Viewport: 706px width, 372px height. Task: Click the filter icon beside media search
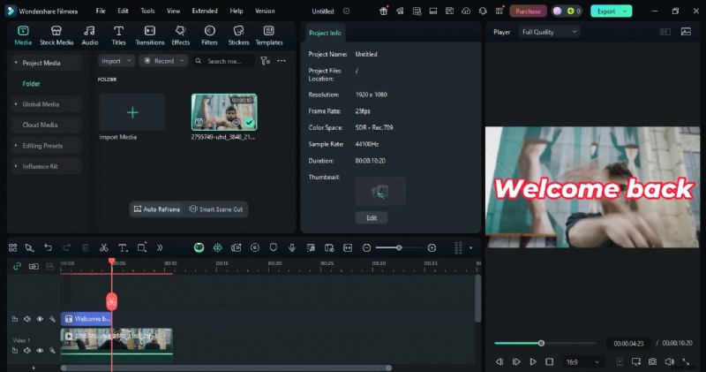(x=264, y=61)
